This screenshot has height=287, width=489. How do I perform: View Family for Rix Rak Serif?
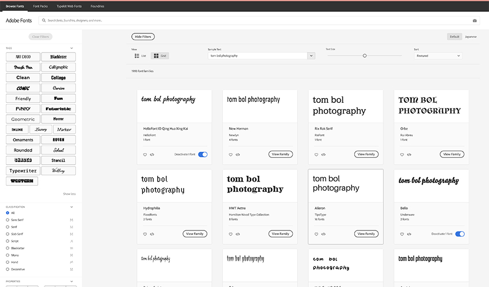(366, 154)
